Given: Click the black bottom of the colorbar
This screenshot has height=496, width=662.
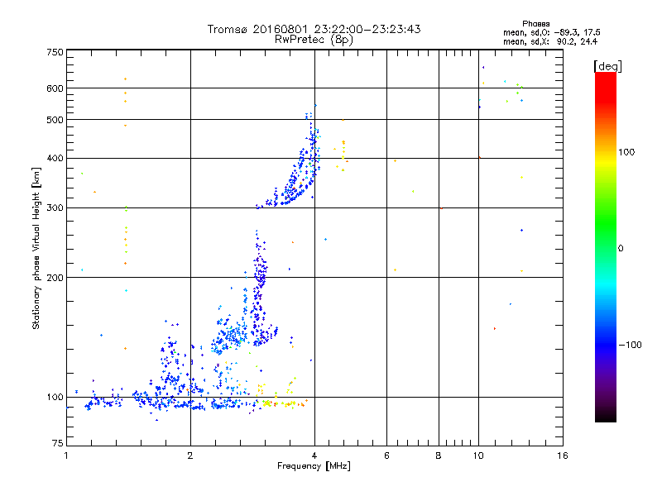Looking at the screenshot, I should pyautogui.click(x=606, y=416).
